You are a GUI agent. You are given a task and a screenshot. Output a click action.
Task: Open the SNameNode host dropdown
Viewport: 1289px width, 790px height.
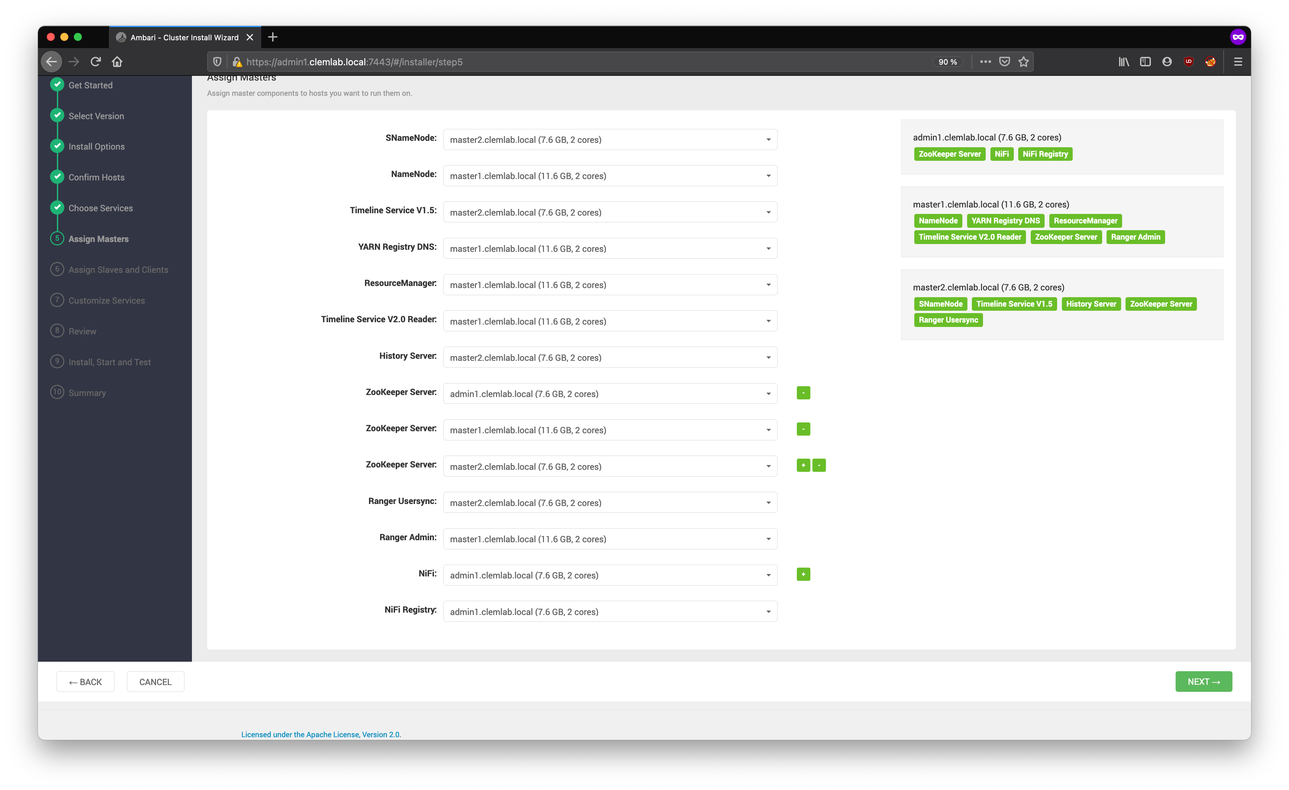(x=609, y=140)
